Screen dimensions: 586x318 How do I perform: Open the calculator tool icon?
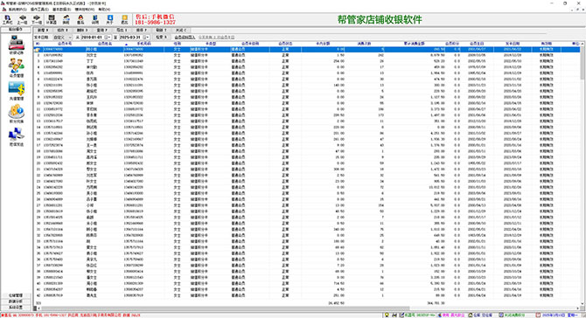tap(52, 19)
